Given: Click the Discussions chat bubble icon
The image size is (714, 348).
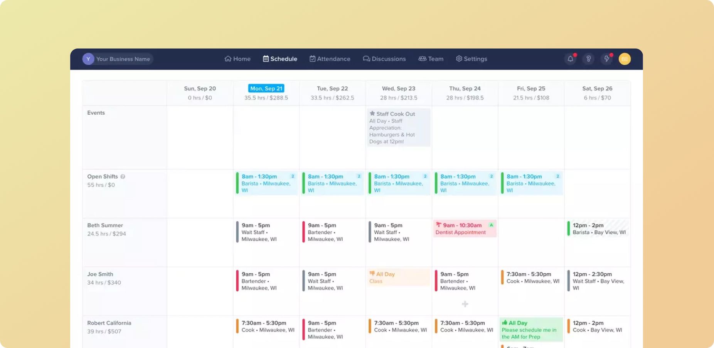Looking at the screenshot, I should click(x=366, y=59).
